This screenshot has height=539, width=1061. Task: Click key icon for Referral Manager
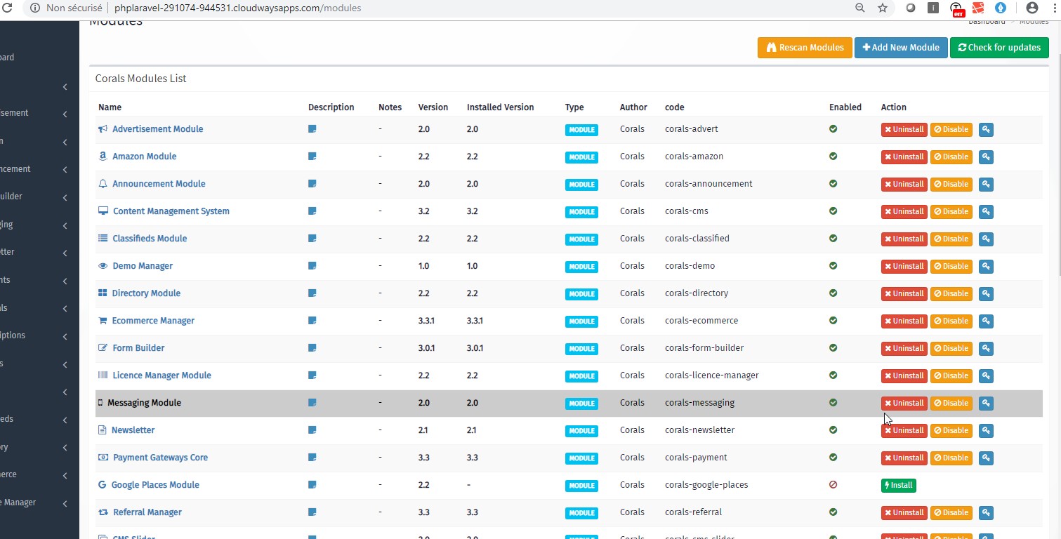pos(986,512)
